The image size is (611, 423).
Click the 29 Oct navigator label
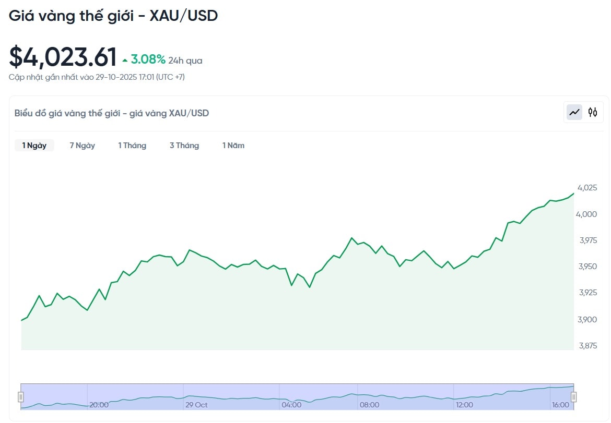196,405
